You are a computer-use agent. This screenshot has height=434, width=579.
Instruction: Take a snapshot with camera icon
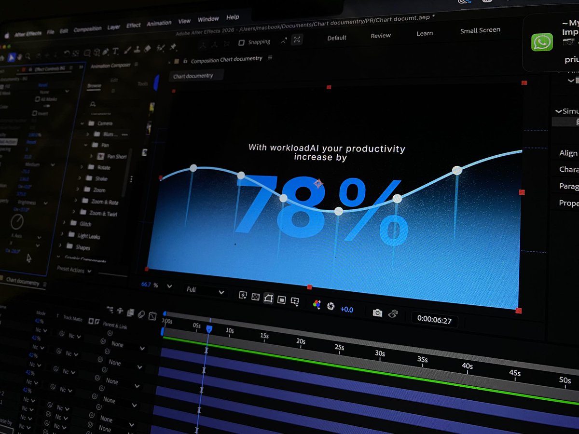pyautogui.click(x=377, y=312)
